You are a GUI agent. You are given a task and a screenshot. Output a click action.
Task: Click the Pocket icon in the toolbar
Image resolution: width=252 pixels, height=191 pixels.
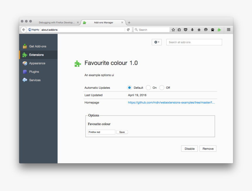(x=185, y=30)
